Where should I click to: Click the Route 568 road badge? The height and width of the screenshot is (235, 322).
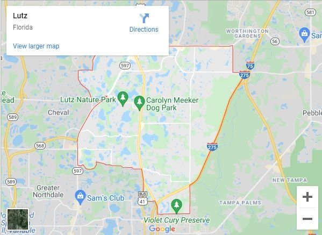point(40,146)
